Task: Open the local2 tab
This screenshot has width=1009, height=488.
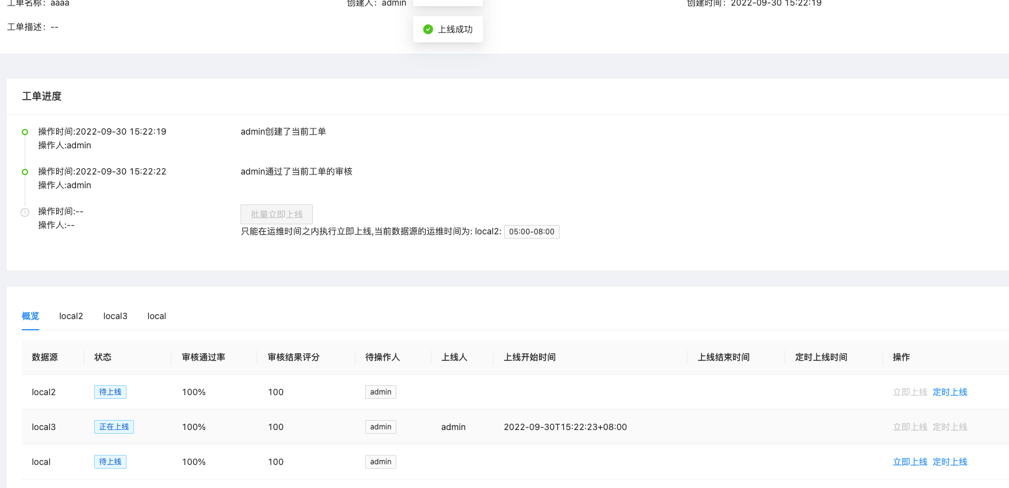Action: (71, 316)
